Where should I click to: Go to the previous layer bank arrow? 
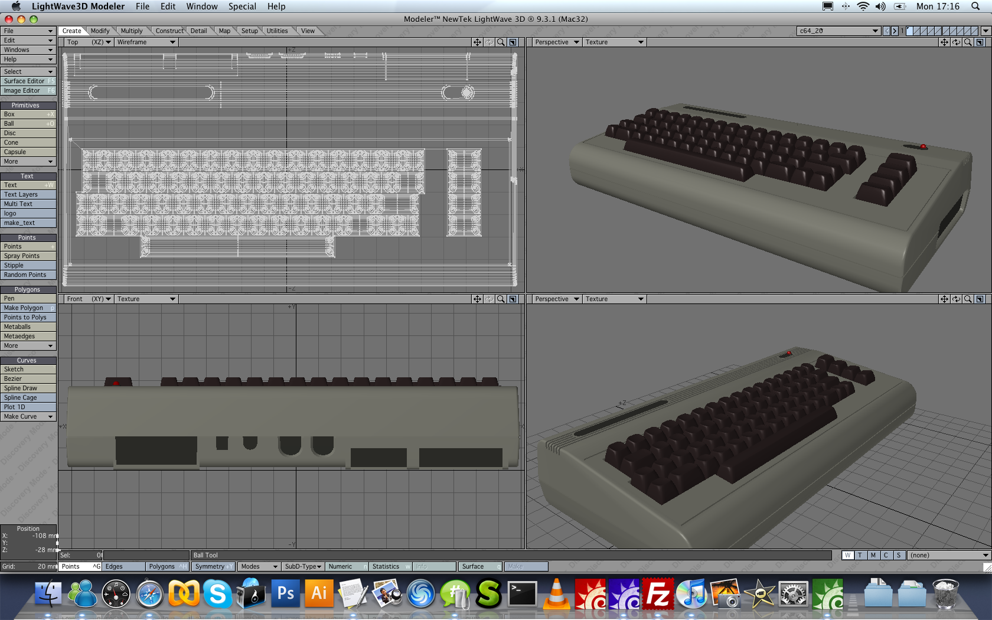tap(886, 31)
